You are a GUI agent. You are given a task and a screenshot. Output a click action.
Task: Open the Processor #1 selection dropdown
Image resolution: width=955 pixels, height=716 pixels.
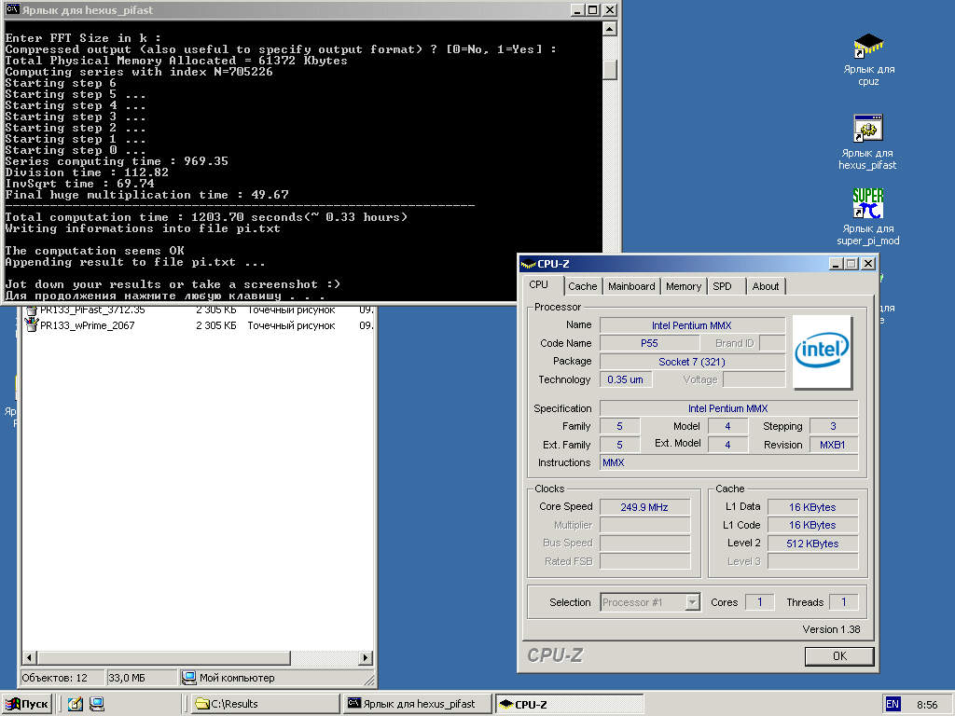point(650,602)
